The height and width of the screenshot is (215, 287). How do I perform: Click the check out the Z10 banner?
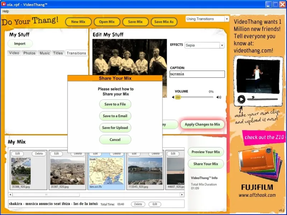[264, 137]
